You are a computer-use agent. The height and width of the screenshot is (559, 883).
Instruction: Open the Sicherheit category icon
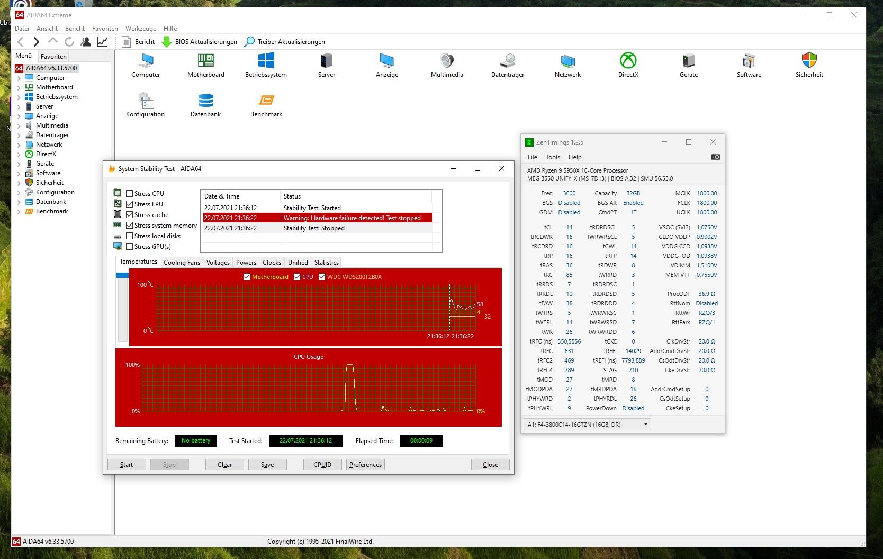pyautogui.click(x=809, y=66)
